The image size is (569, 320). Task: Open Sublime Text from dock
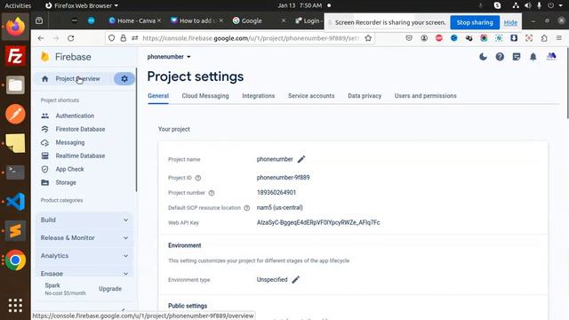15,231
